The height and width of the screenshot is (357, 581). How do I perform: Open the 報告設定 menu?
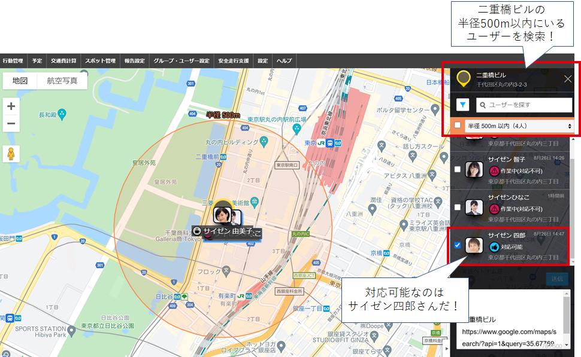click(x=135, y=60)
